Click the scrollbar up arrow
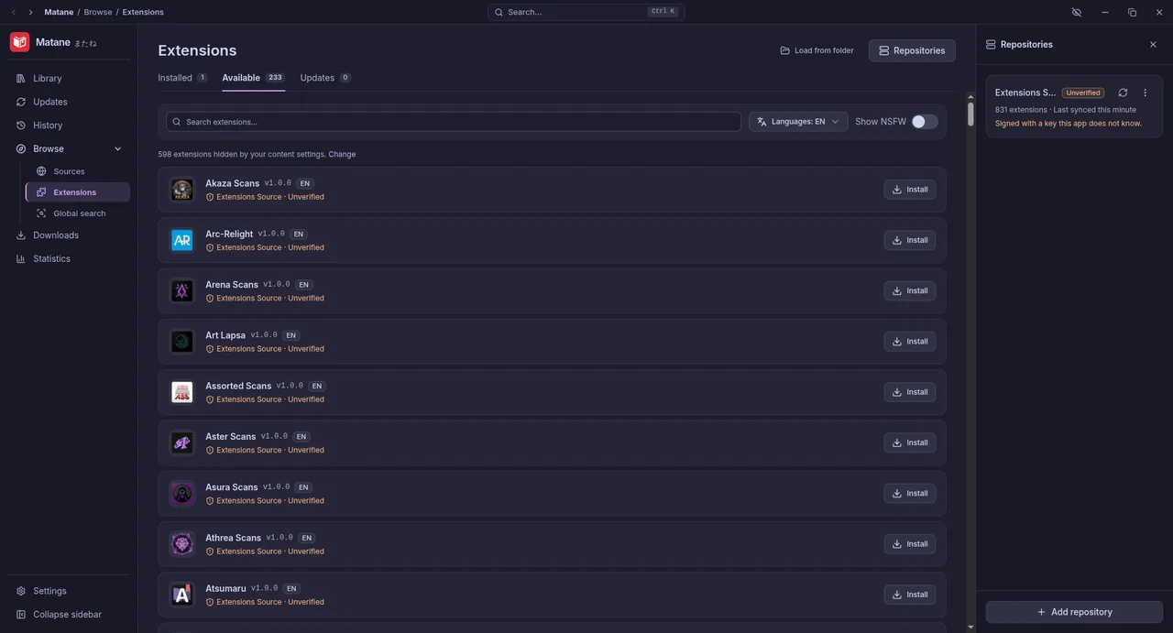 tap(970, 96)
